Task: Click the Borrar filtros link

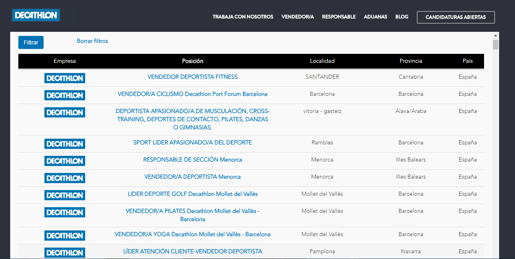Action: pyautogui.click(x=92, y=41)
